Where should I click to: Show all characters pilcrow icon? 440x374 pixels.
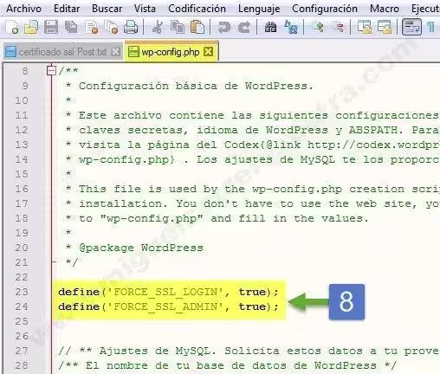[430, 28]
